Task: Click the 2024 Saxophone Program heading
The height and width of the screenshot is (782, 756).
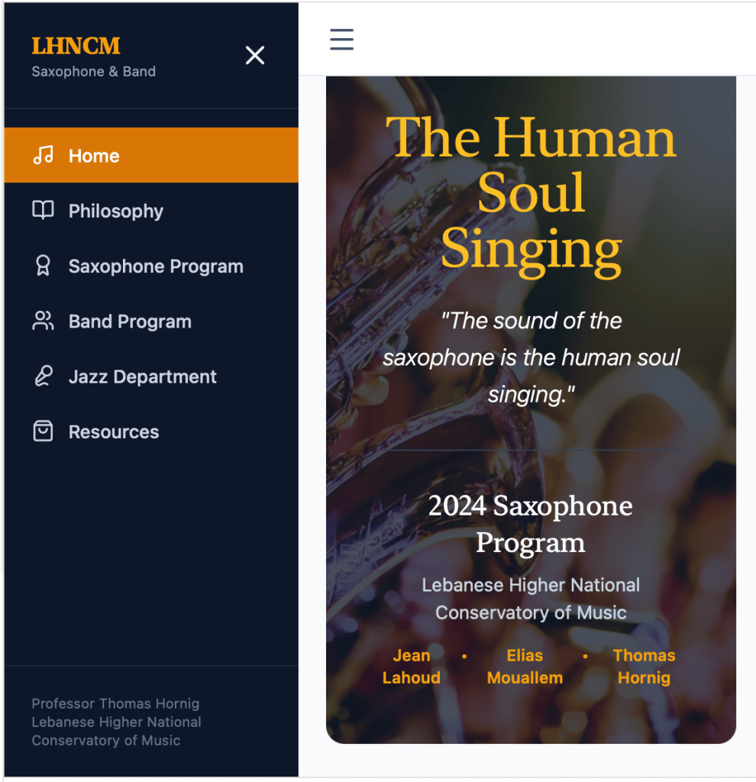Action: [531, 524]
